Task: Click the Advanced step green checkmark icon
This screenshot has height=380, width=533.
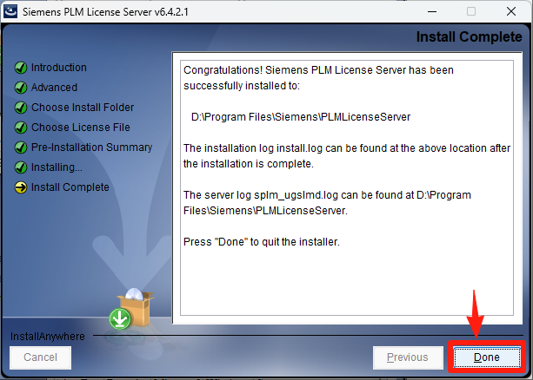Action: click(x=21, y=88)
